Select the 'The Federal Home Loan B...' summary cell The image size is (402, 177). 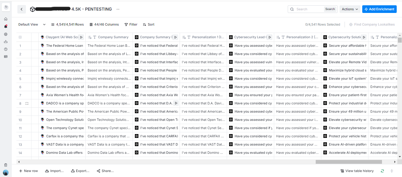click(109, 46)
